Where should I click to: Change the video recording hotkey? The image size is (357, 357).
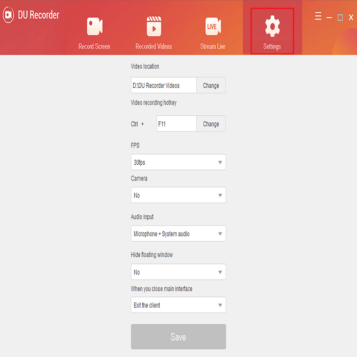tap(211, 124)
